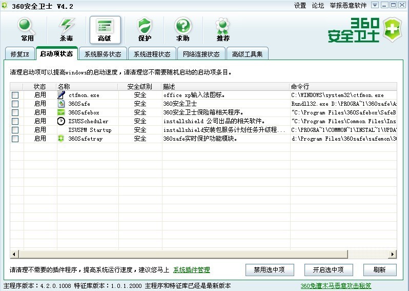Click the horizontal scrollbar right arrow
The height and width of the screenshot is (291, 409).
point(392,254)
